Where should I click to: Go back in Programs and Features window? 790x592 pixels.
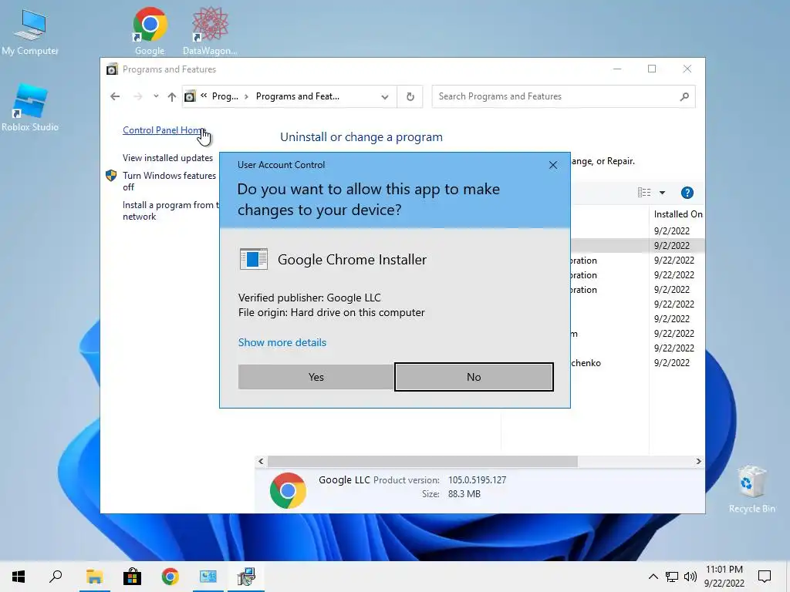point(115,96)
